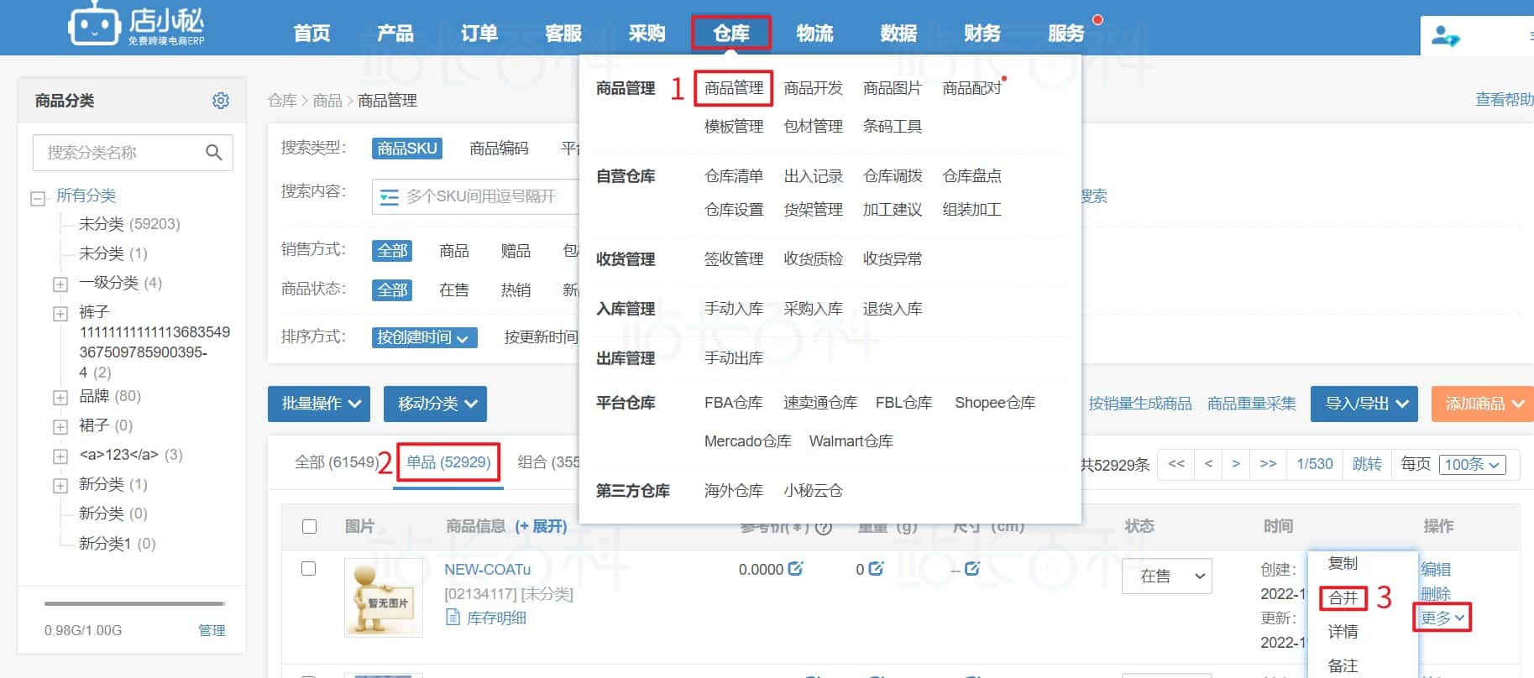This screenshot has width=1534, height=678.
Task: Open the NEW-COATu product link
Action: tap(487, 569)
